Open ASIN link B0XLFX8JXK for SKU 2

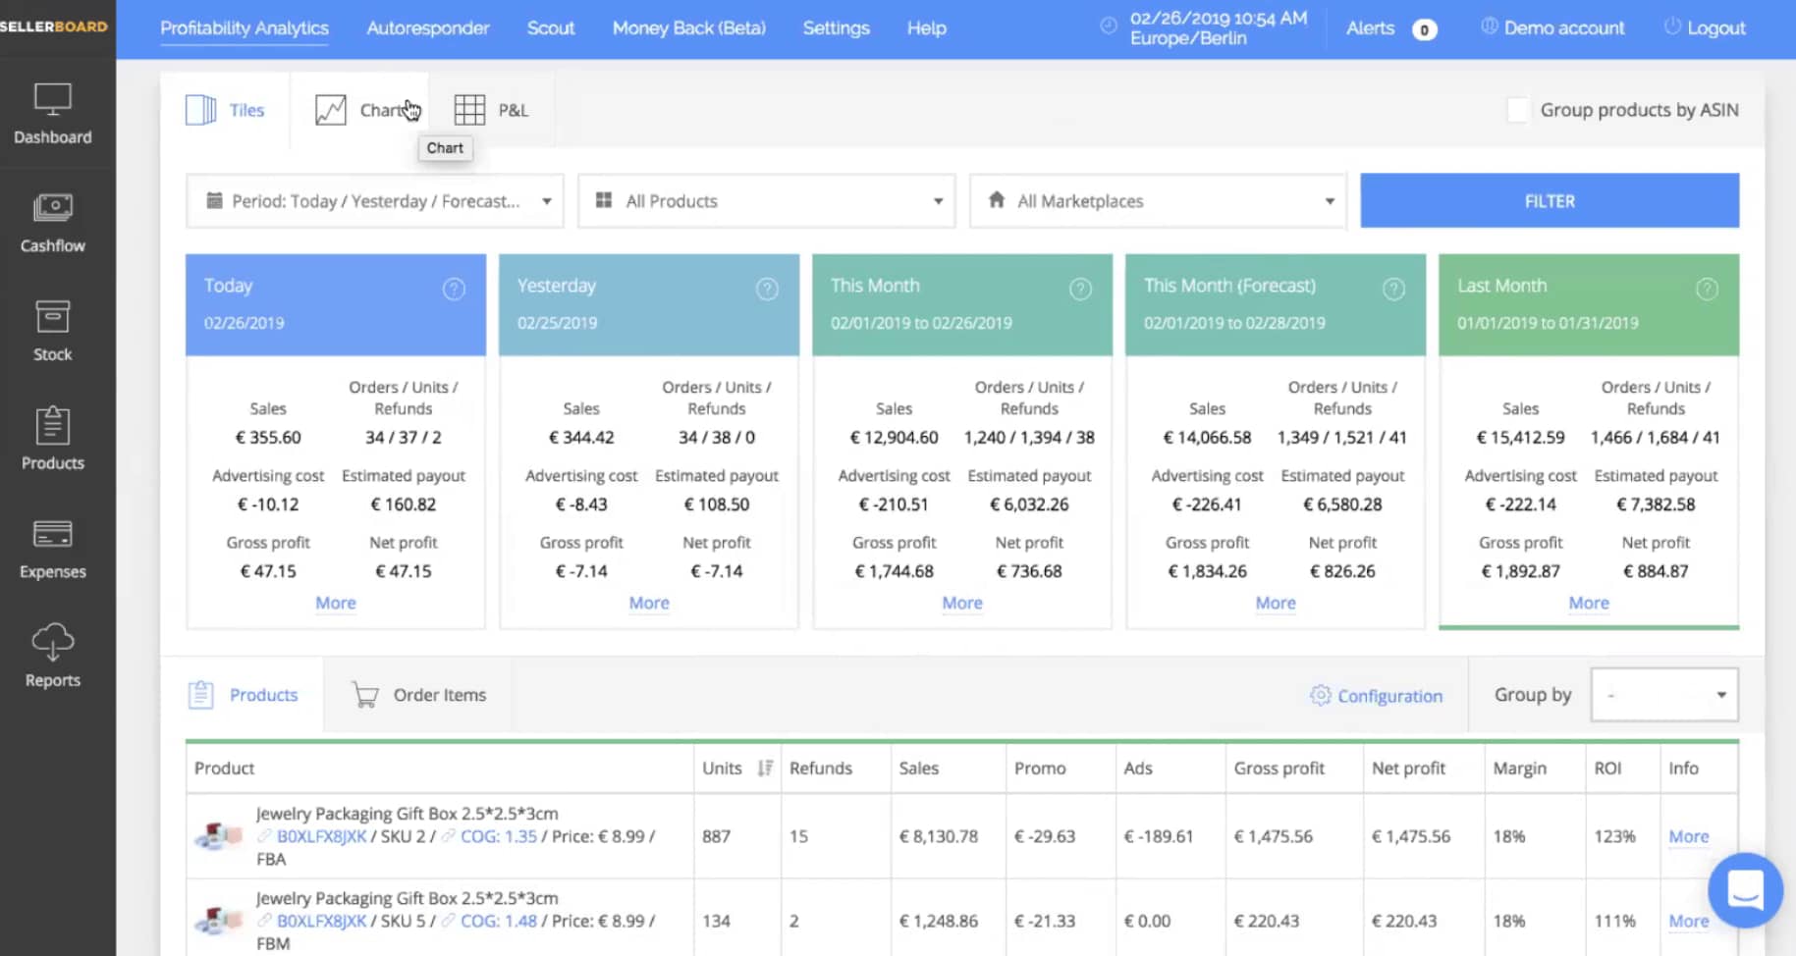point(322,836)
